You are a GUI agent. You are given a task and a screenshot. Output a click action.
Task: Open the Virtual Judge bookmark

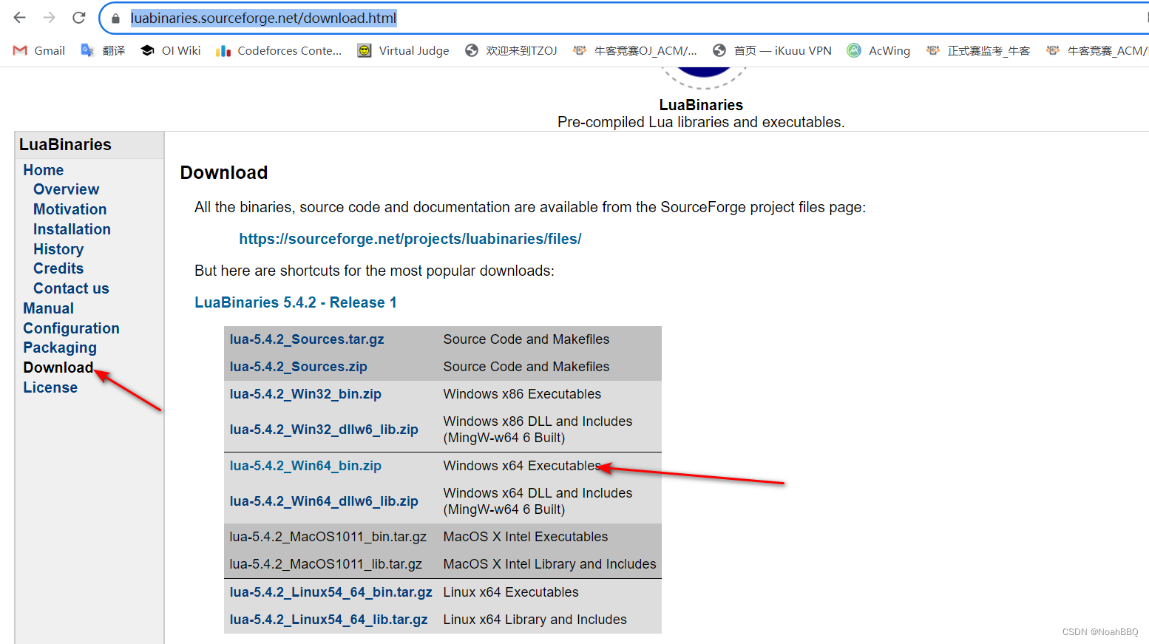tap(403, 50)
